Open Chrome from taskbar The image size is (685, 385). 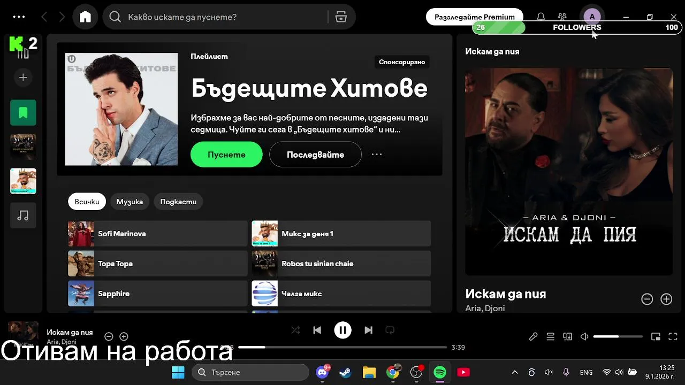pyautogui.click(x=393, y=372)
